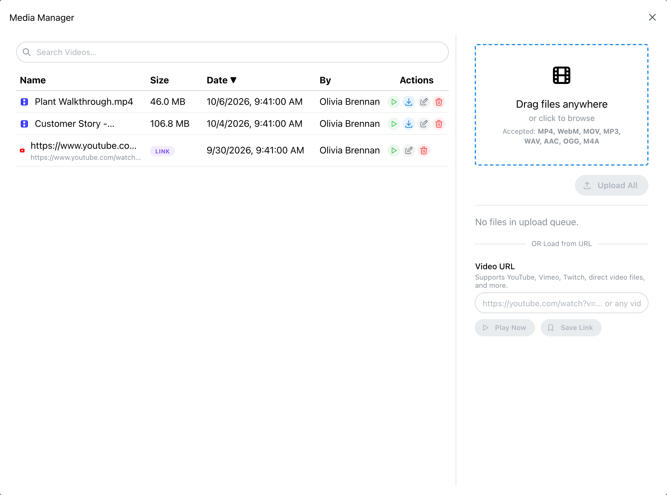This screenshot has width=667, height=495.
Task: Click into the Video URL input box
Action: (562, 303)
